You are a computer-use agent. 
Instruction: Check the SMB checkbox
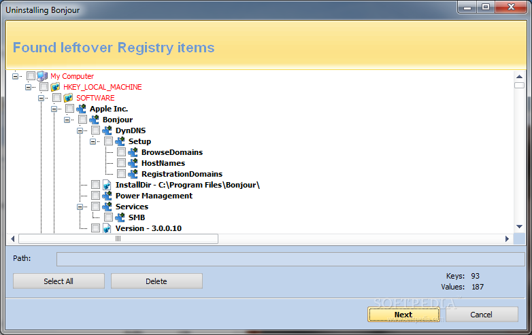(x=108, y=217)
